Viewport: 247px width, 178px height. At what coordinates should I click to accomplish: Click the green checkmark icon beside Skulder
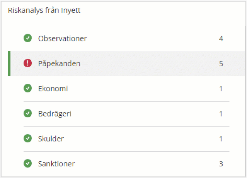pos(28,139)
